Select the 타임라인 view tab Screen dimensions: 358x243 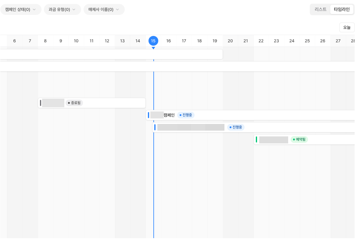tap(342, 9)
